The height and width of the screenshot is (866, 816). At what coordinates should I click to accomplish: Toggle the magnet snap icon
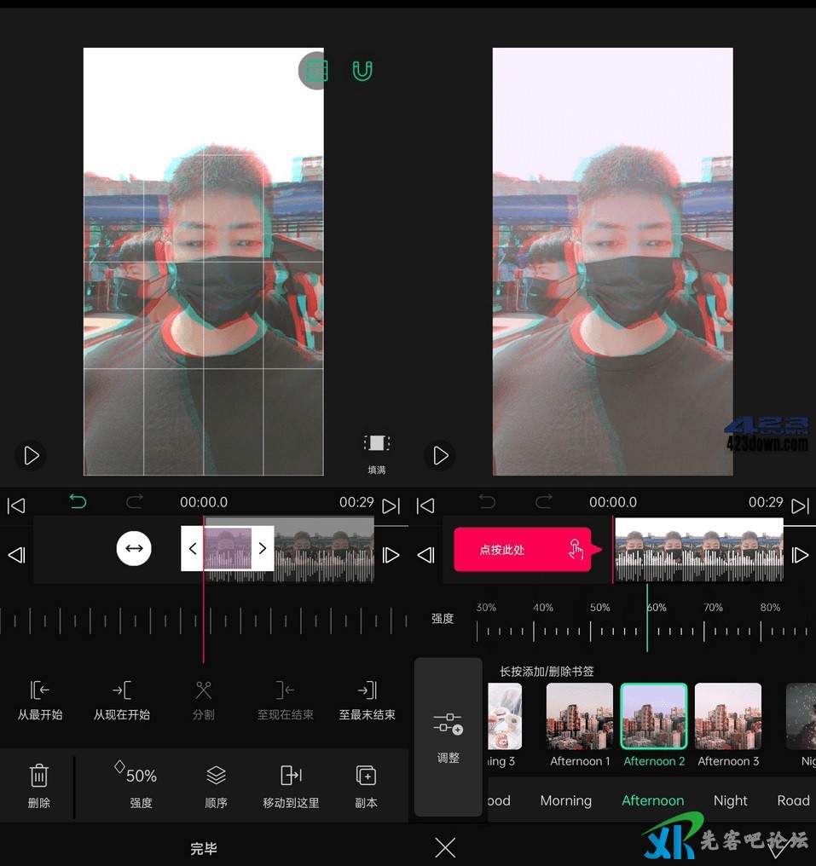362,71
